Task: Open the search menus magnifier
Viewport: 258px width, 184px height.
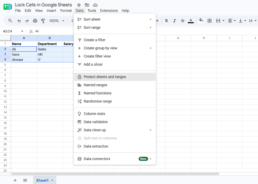Action: (10, 21)
